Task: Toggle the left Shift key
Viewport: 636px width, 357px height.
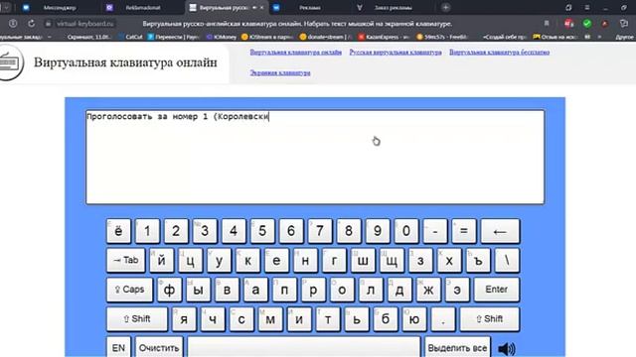Action: coord(137,319)
